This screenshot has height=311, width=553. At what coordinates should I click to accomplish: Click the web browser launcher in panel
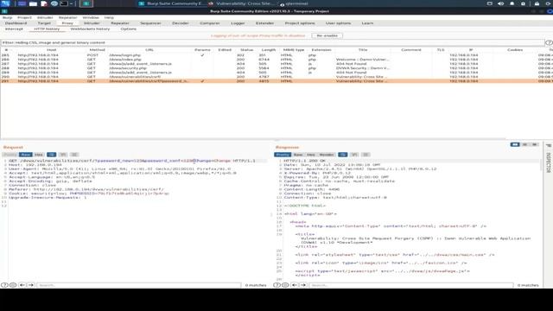point(54,3)
